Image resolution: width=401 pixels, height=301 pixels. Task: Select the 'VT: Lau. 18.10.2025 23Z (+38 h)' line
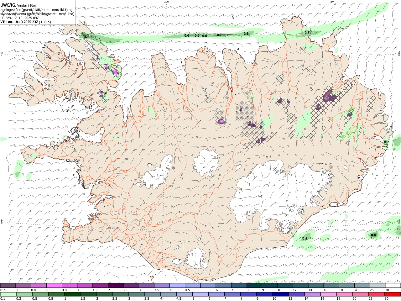pyautogui.click(x=25, y=22)
